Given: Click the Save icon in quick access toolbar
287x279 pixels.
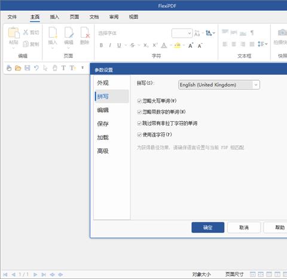Looking at the screenshot, I should pos(27,68).
